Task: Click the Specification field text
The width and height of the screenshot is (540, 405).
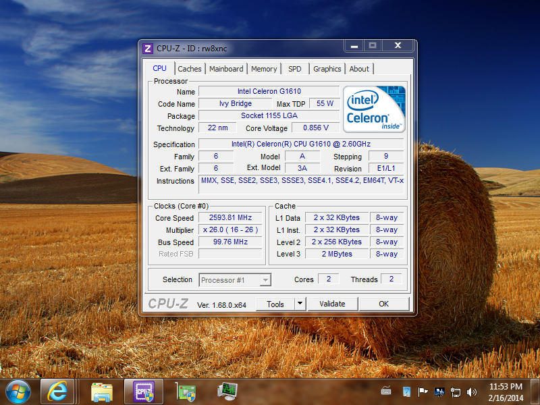Action: point(301,144)
